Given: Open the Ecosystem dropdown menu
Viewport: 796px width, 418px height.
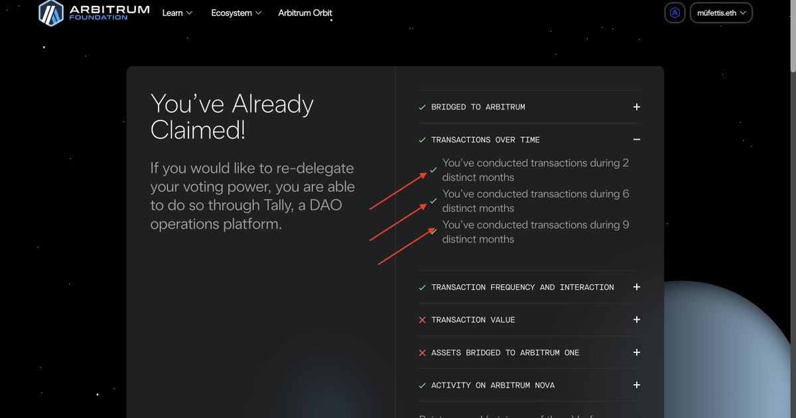Looking at the screenshot, I should (236, 13).
